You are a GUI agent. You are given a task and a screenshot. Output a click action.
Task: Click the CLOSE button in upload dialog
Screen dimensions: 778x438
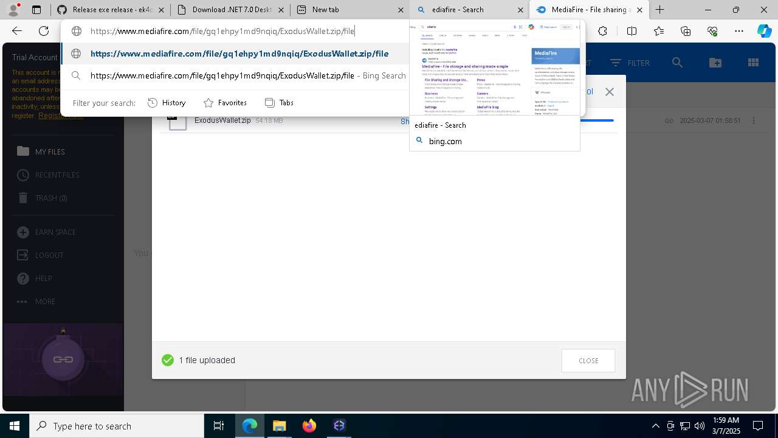[588, 361]
